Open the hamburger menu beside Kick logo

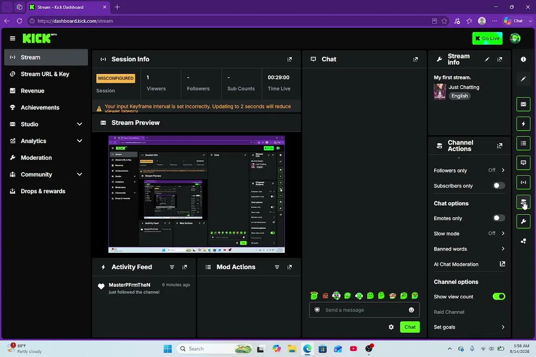point(12,38)
